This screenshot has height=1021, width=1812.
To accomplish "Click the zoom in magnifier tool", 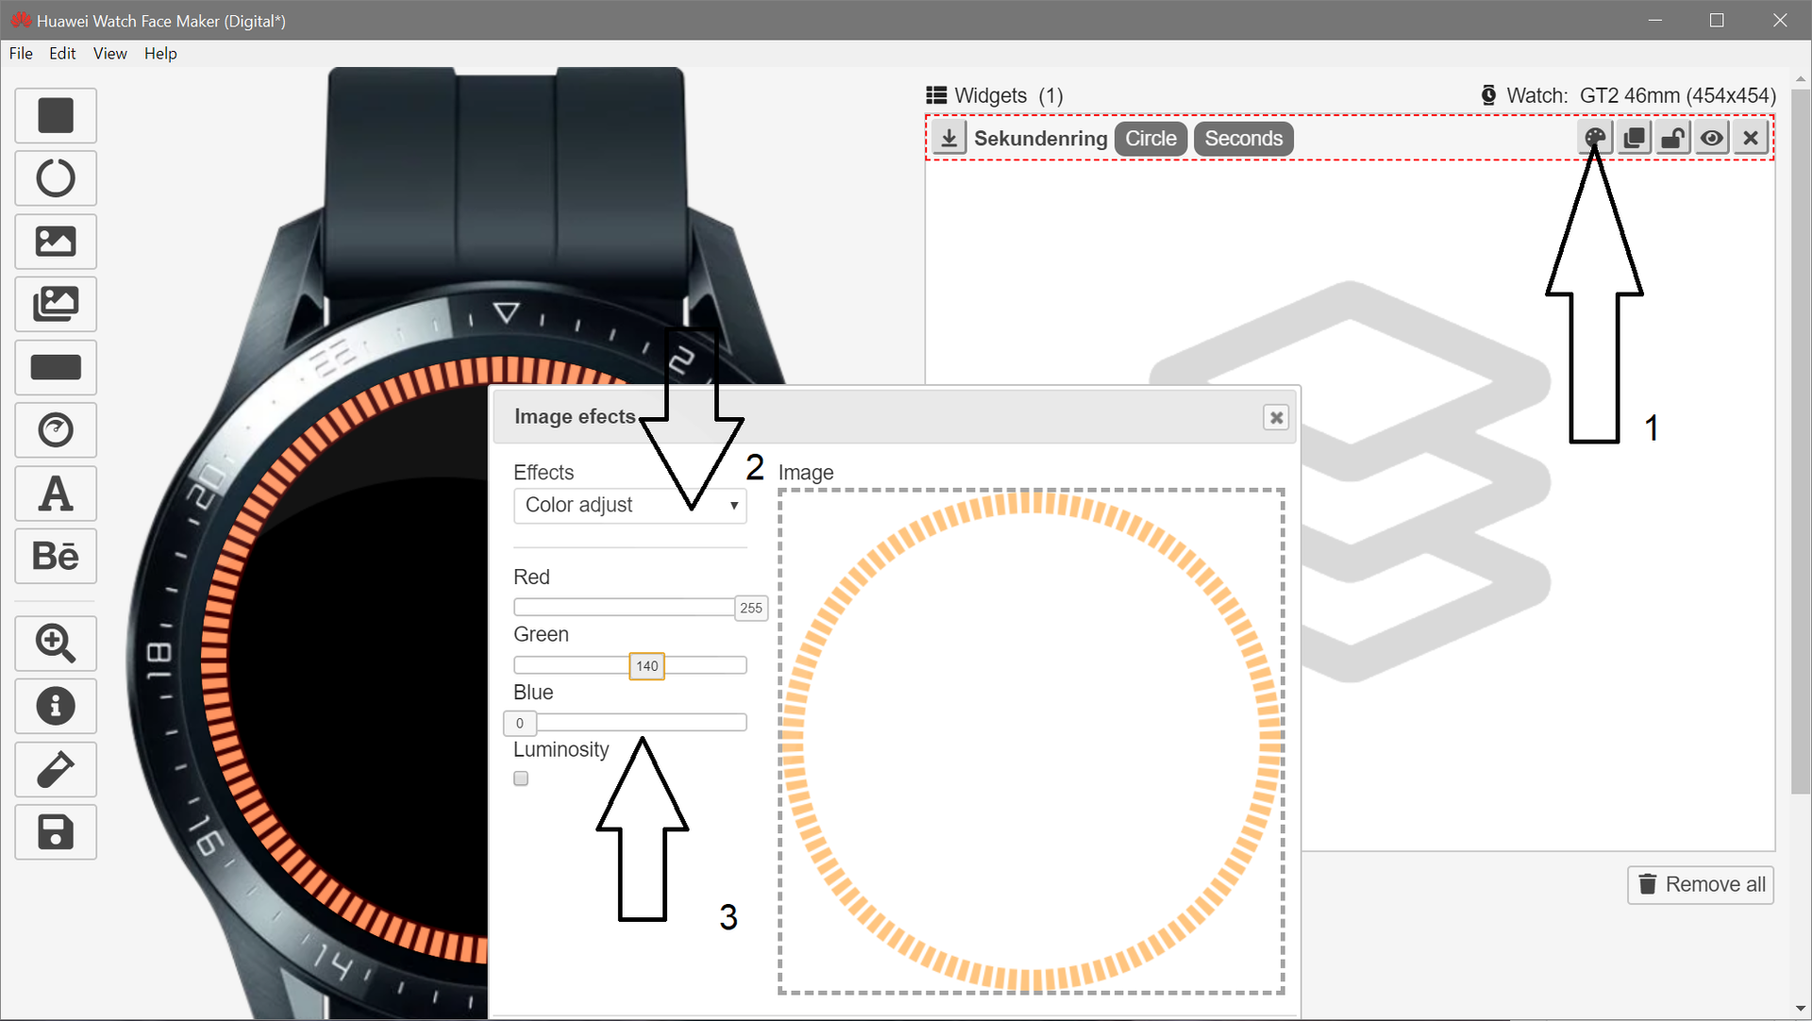I will 56,644.
